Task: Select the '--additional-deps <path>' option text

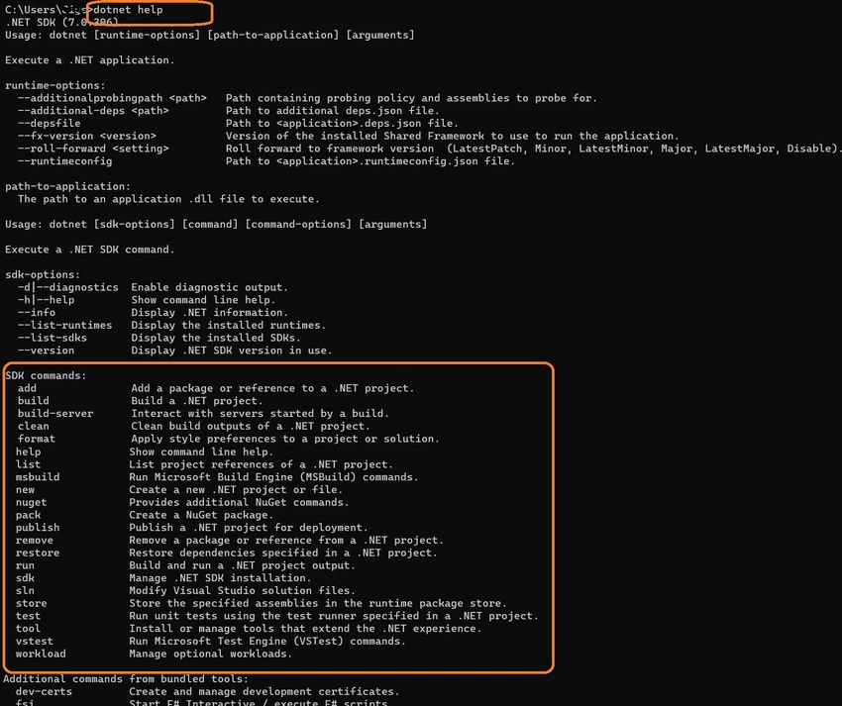Action: (x=93, y=111)
